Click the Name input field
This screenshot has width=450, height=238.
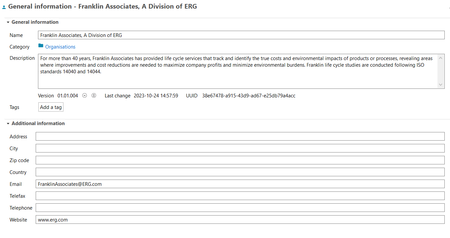point(241,35)
